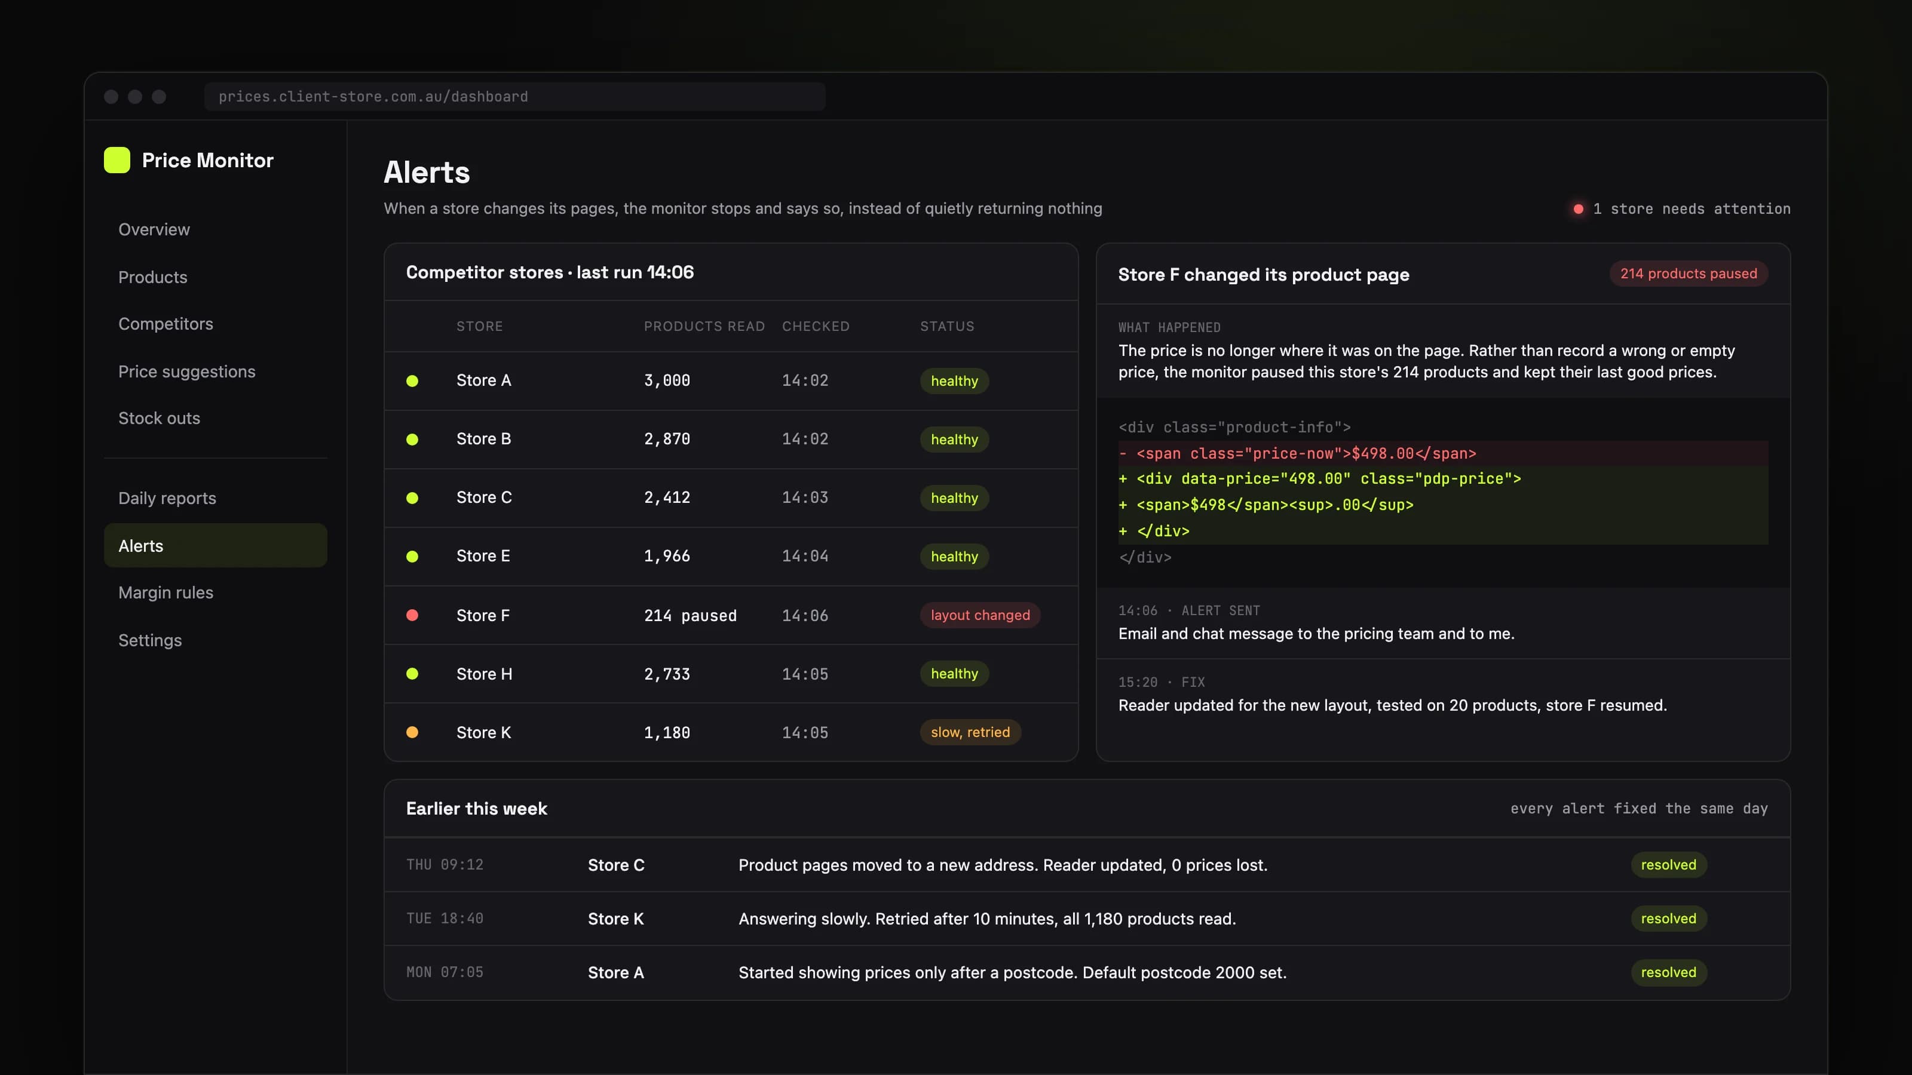Click the removed 'price-now' span code line

pyautogui.click(x=1443, y=453)
